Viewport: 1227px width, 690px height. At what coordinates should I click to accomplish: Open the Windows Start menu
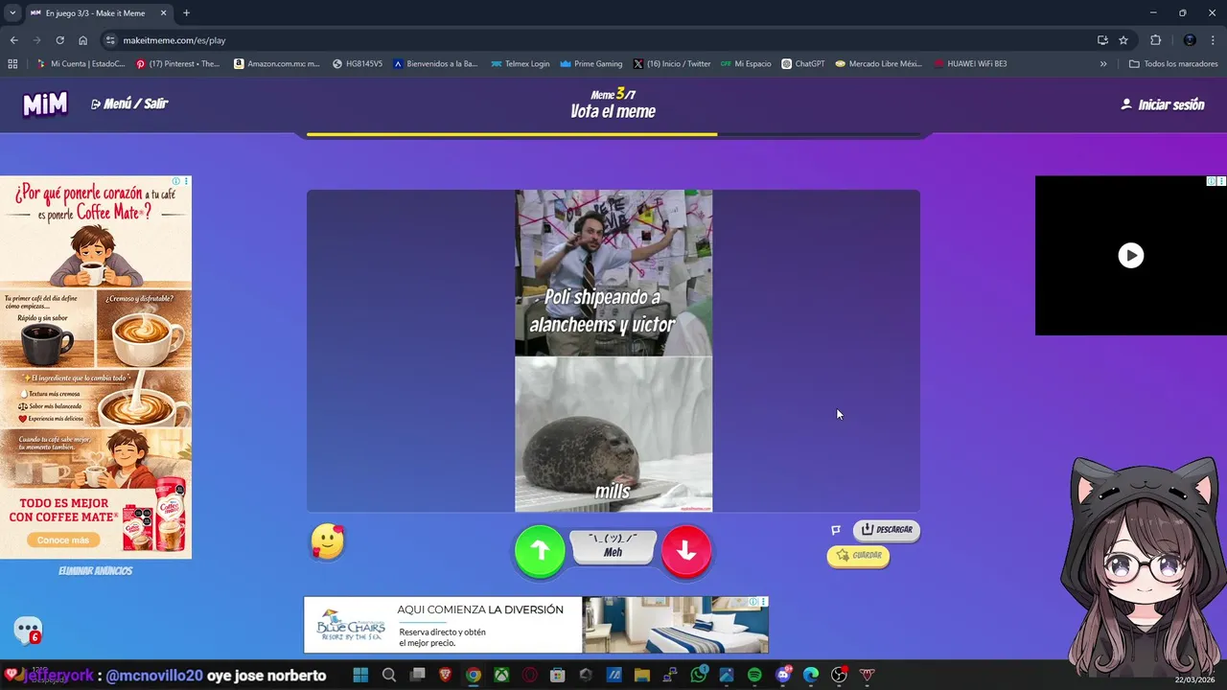[360, 676]
